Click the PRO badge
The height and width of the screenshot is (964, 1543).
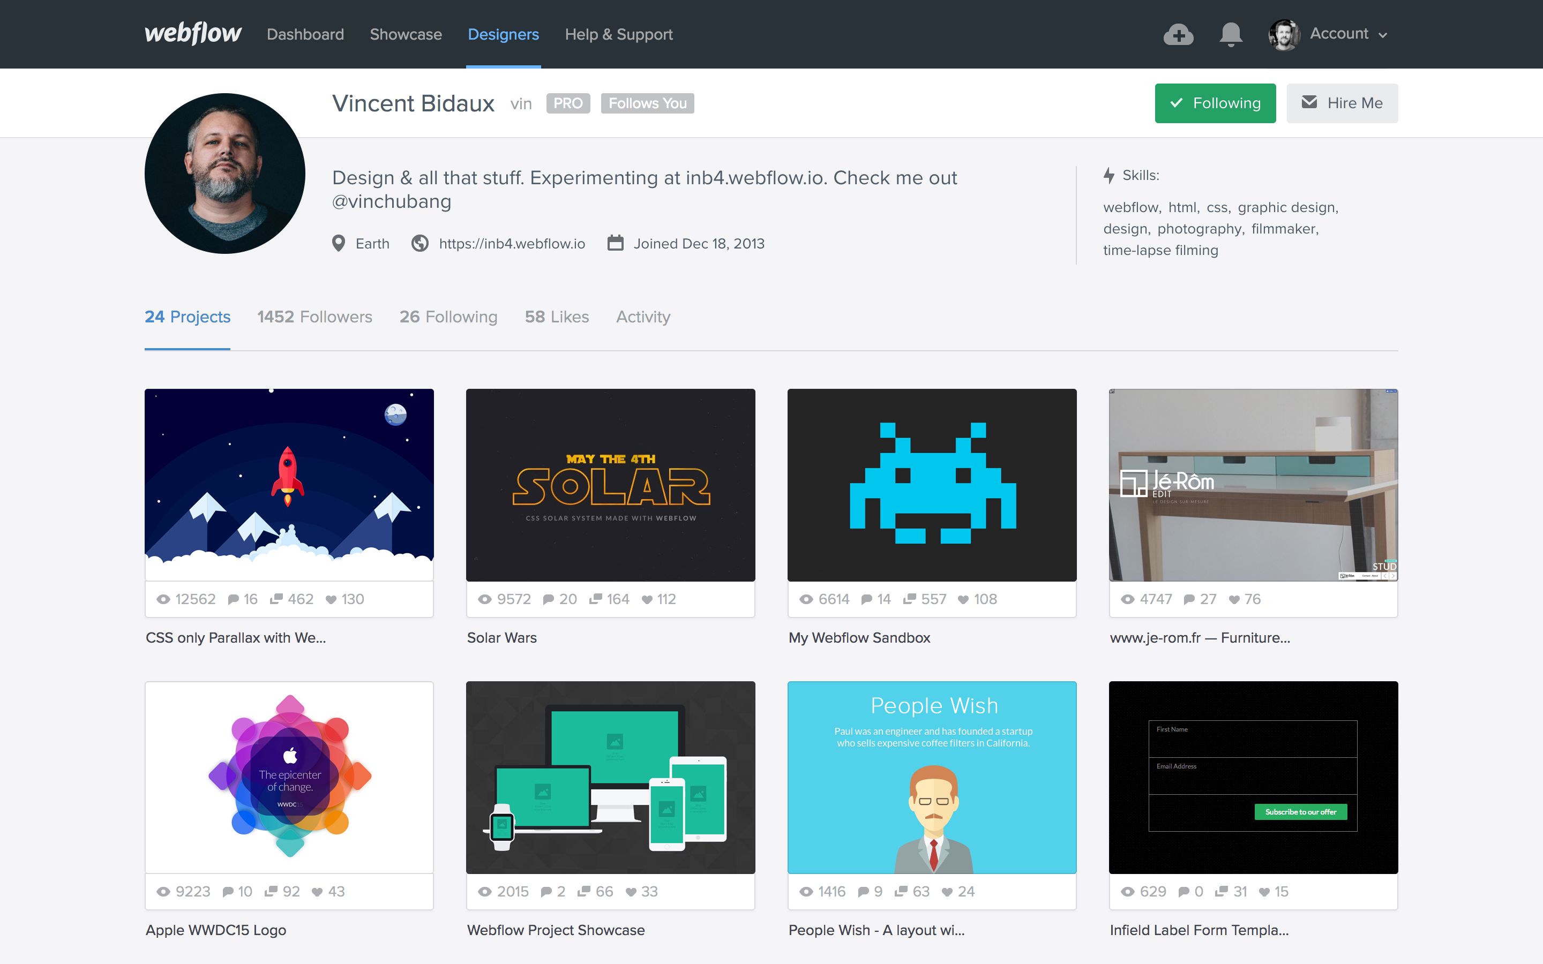(x=567, y=103)
